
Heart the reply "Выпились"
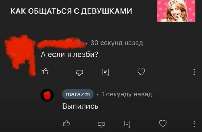click(x=163, y=124)
